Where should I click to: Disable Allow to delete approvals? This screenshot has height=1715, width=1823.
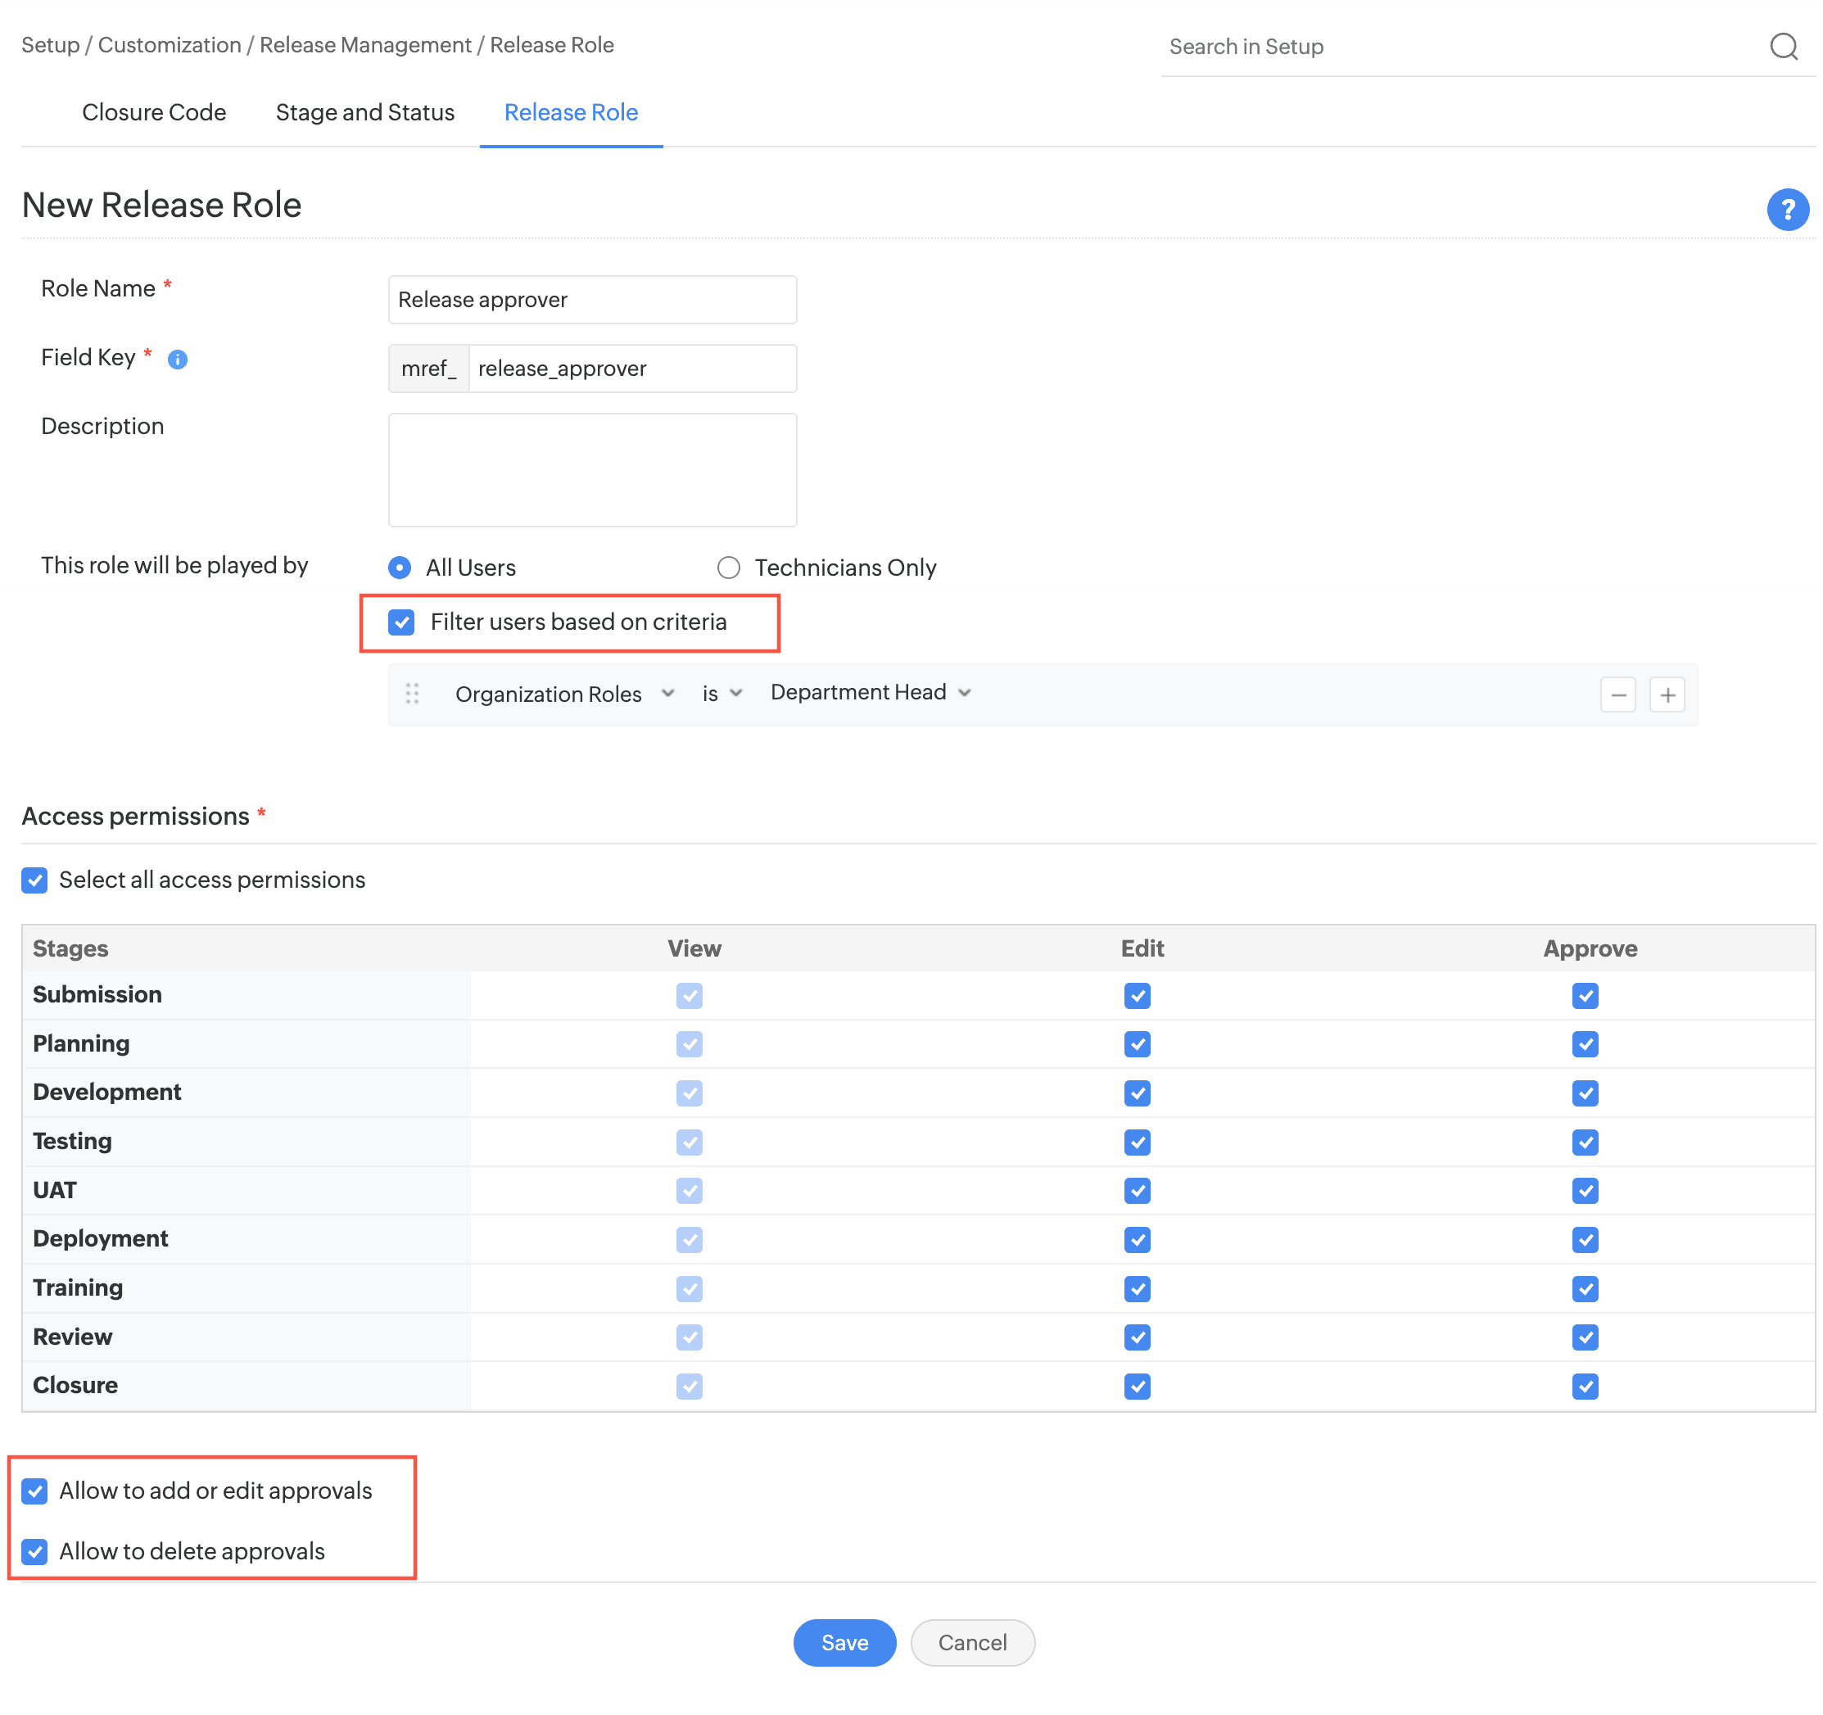pos(35,1552)
